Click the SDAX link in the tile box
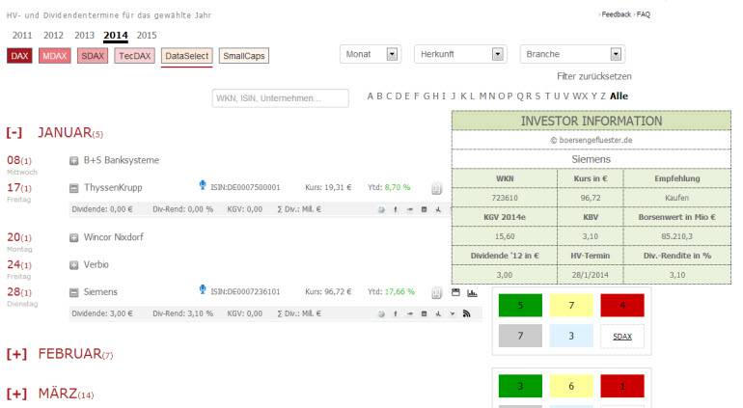The width and height of the screenshot is (743, 408). click(x=622, y=337)
